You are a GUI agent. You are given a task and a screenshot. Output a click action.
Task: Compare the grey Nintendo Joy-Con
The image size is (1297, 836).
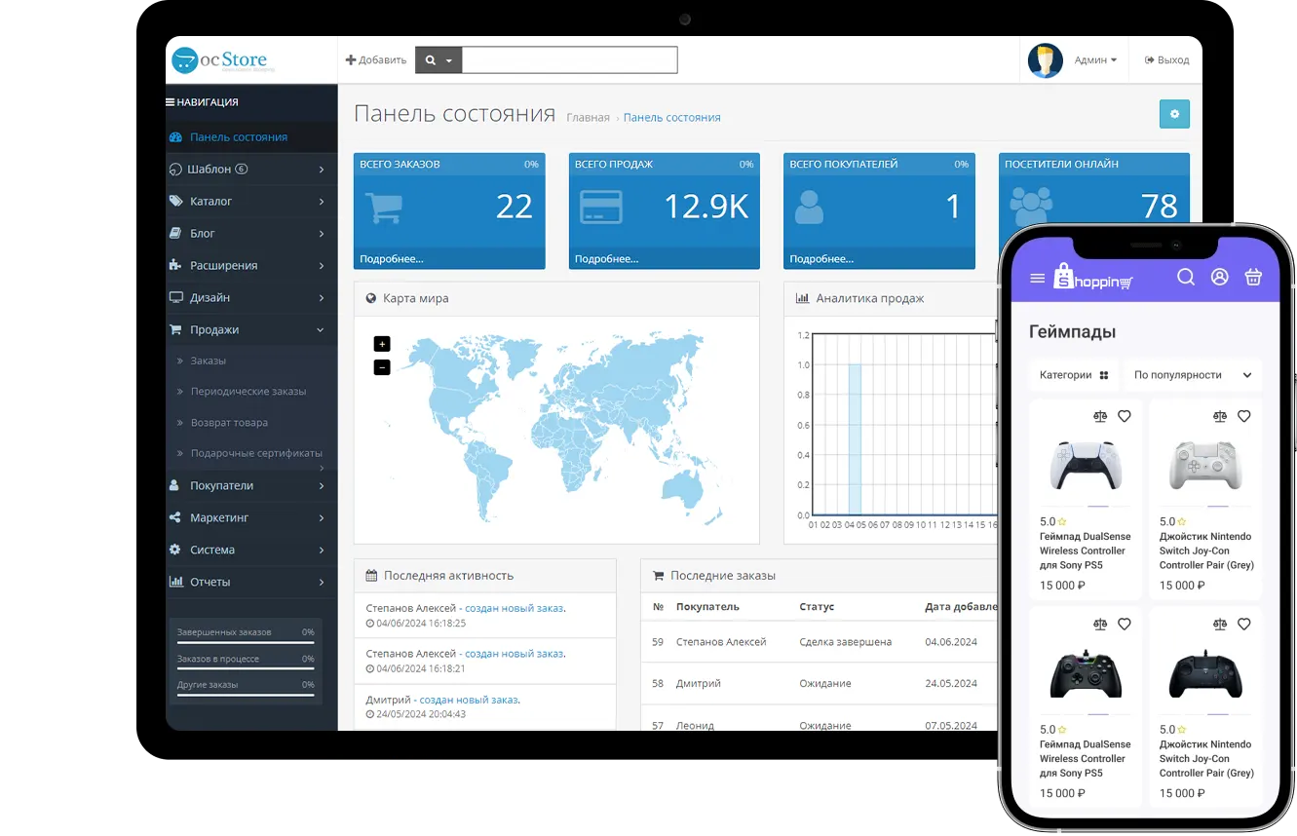(1220, 416)
